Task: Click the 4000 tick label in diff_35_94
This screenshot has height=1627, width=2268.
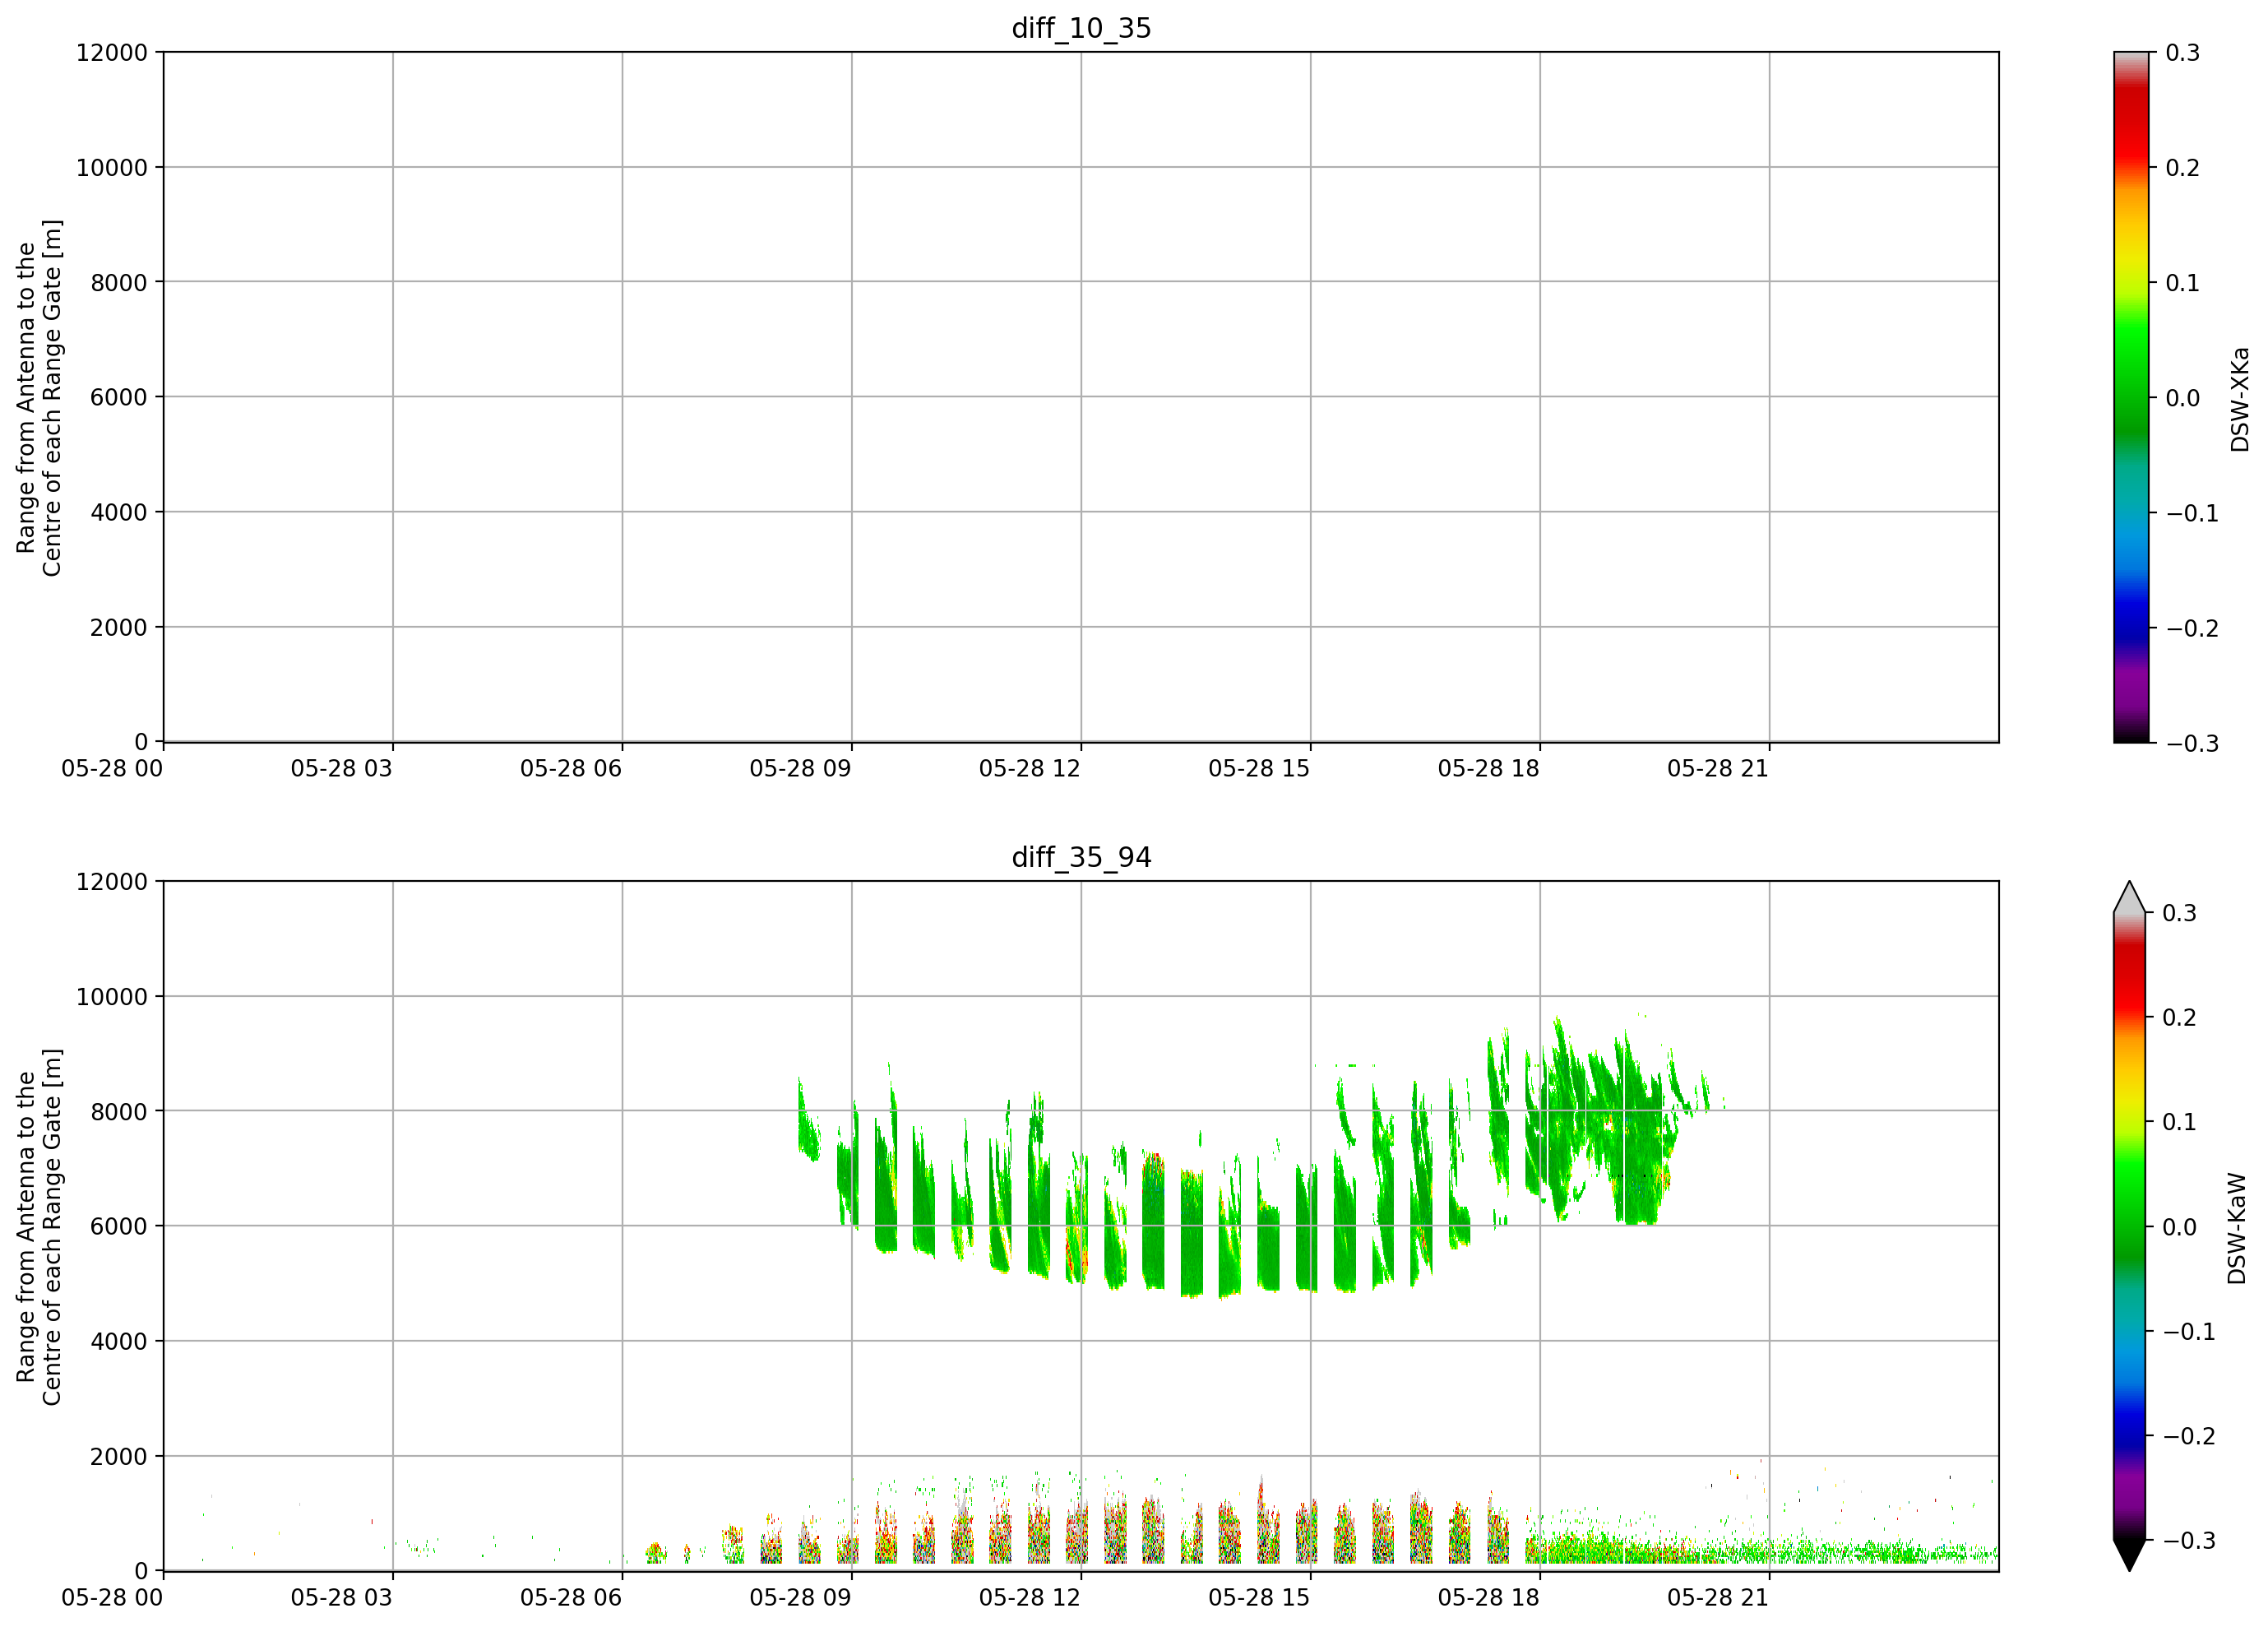Action: (x=119, y=1341)
